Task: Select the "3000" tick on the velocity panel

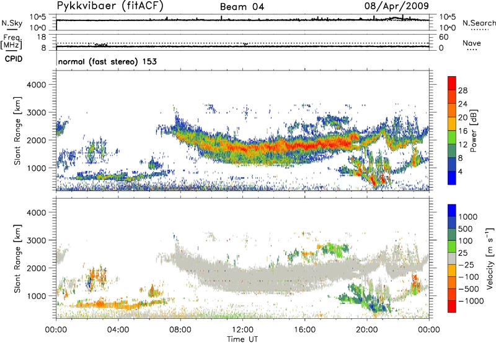Action: [37, 240]
